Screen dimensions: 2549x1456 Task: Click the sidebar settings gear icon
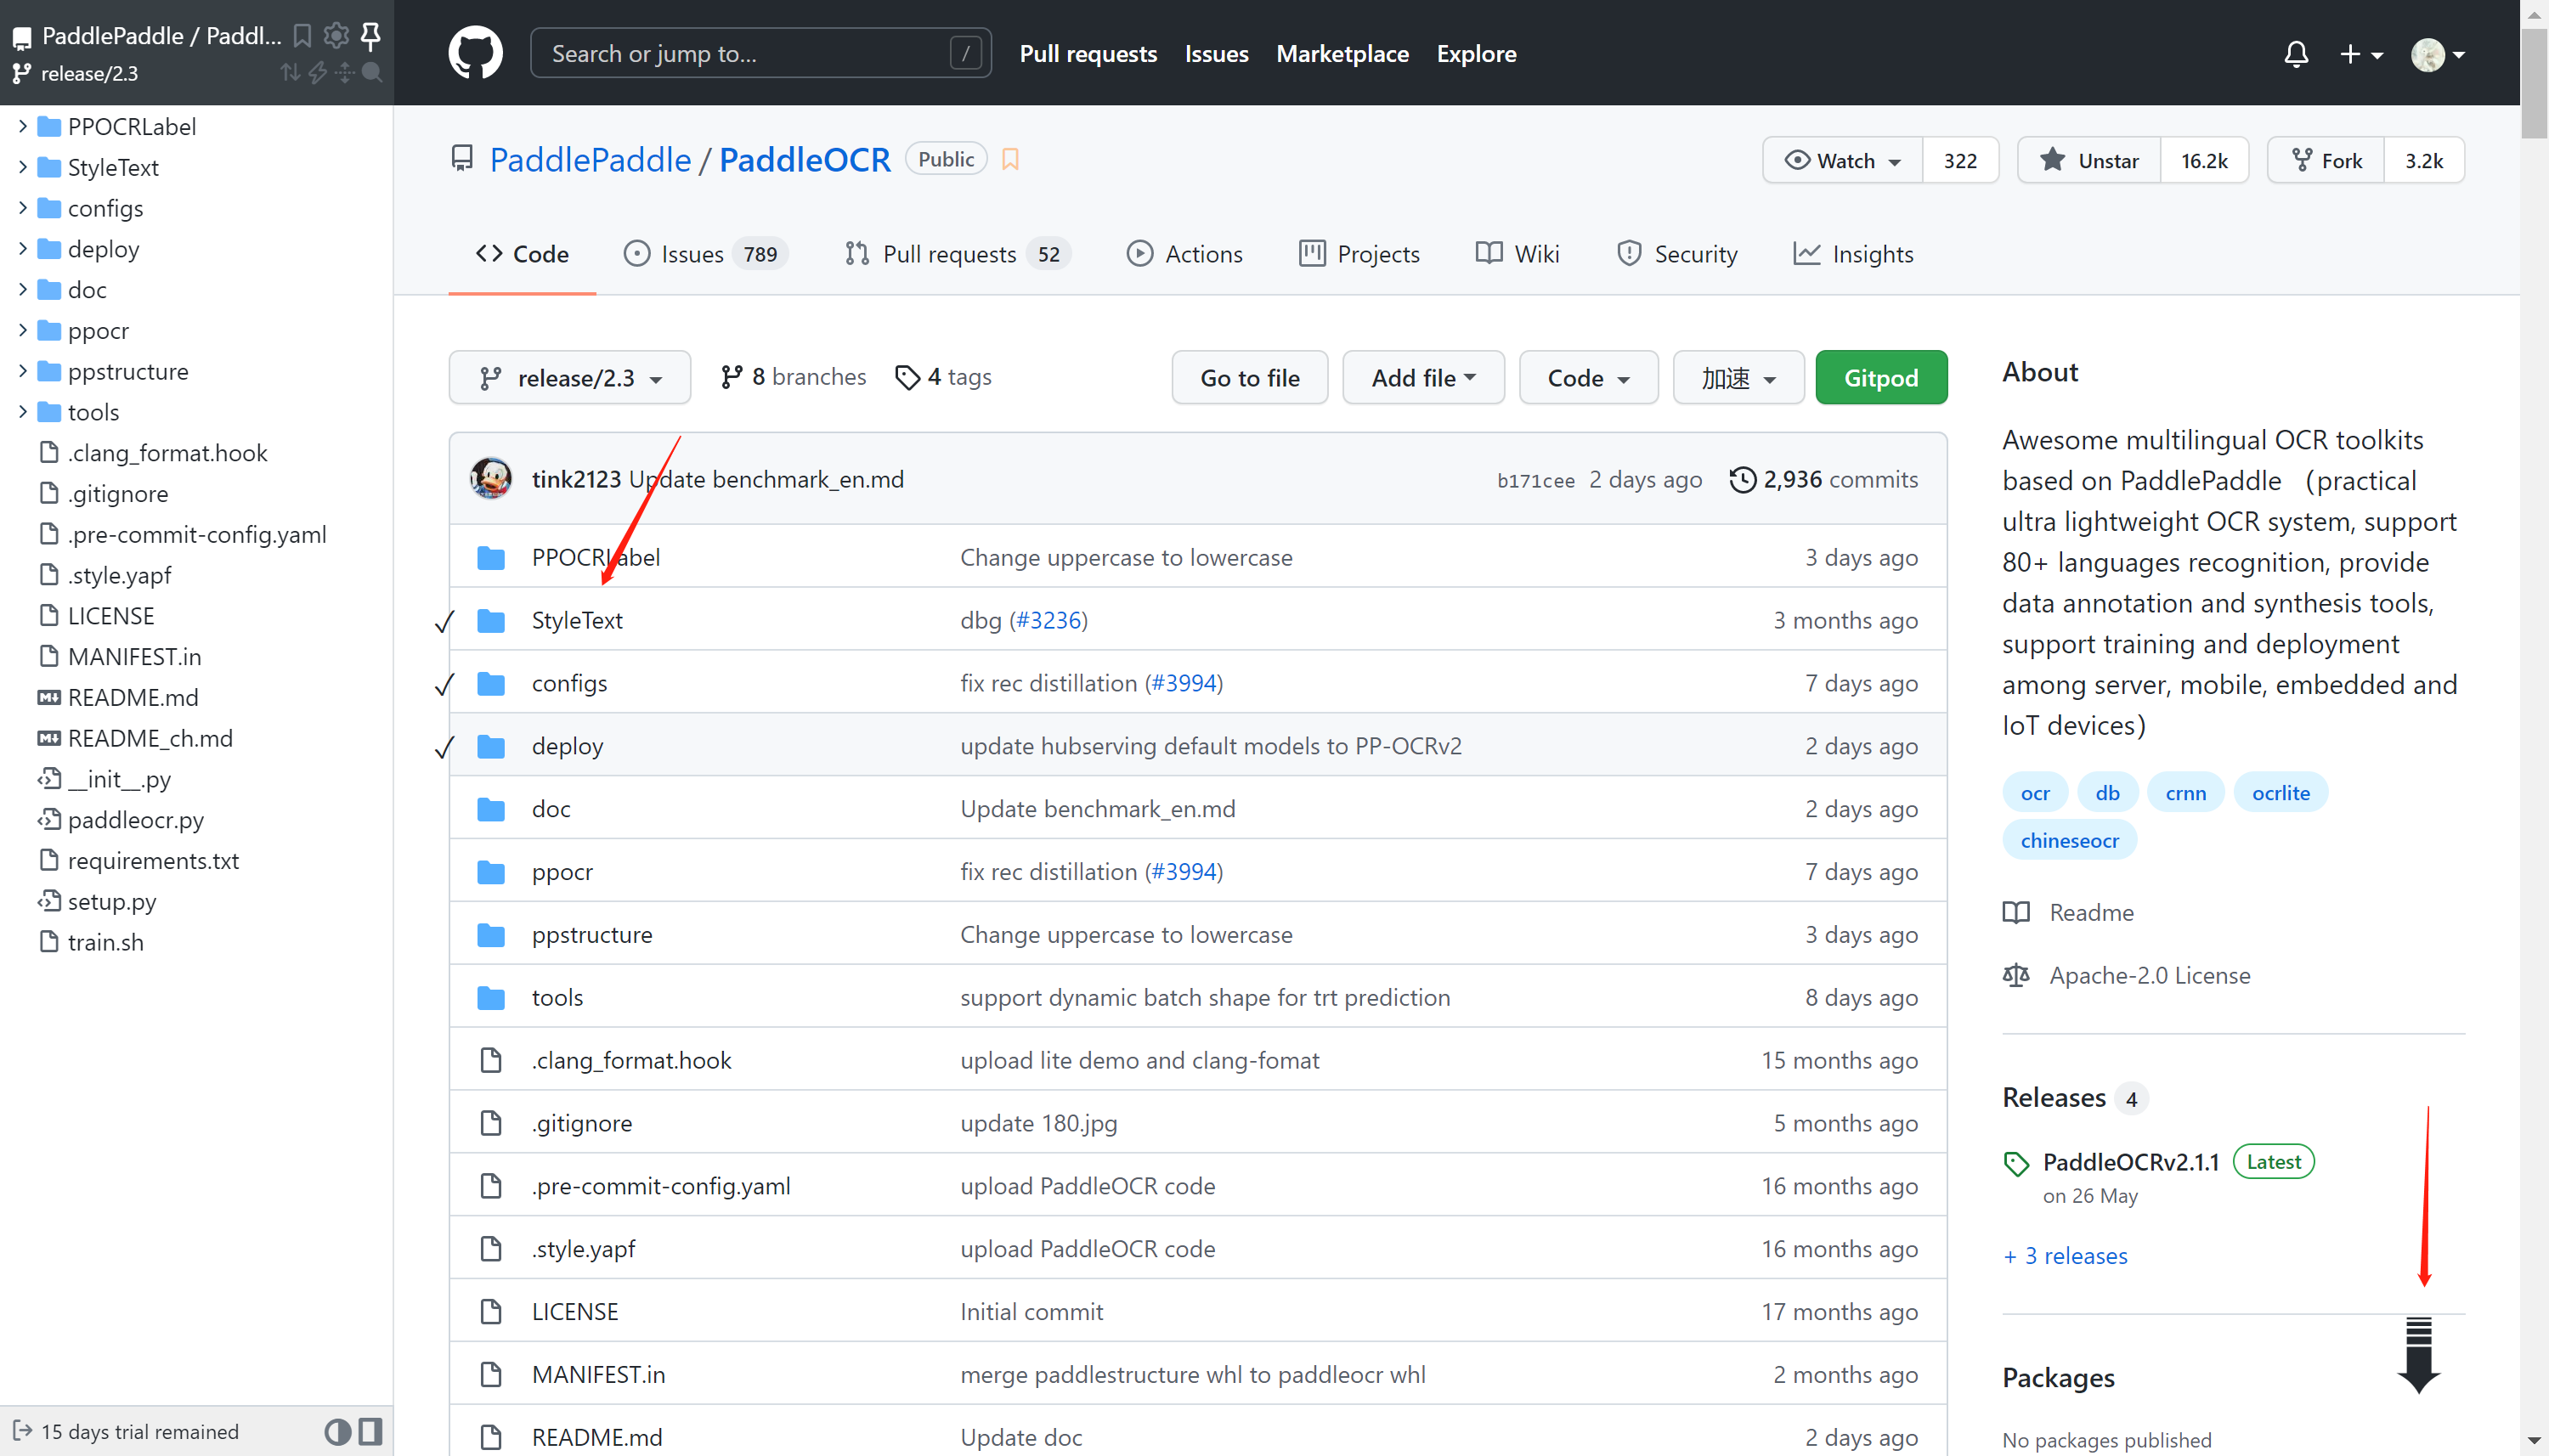336,36
